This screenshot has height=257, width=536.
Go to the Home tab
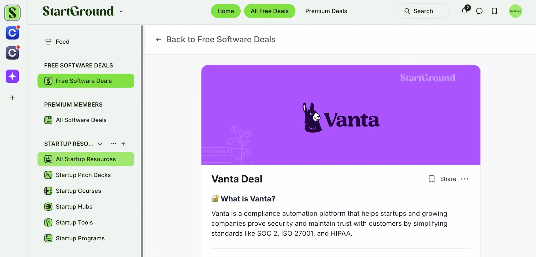click(225, 11)
